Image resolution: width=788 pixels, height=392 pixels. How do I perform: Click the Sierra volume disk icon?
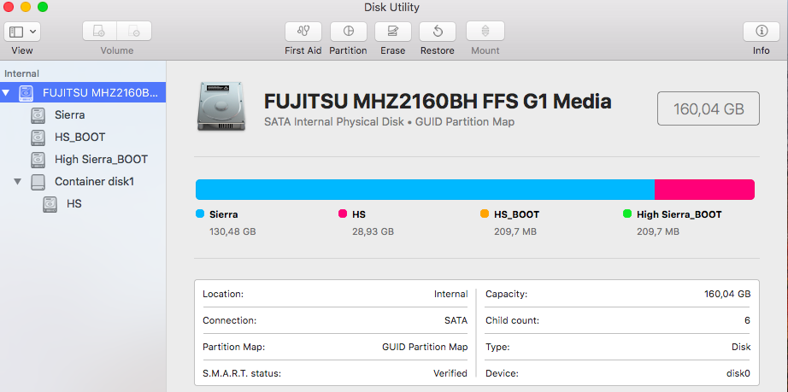point(38,115)
